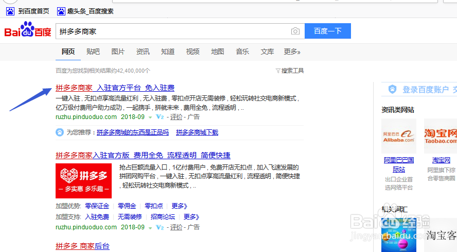The width and height of the screenshot is (457, 252).
Task: Click the result count text 42,400,000个
Action: point(133,71)
